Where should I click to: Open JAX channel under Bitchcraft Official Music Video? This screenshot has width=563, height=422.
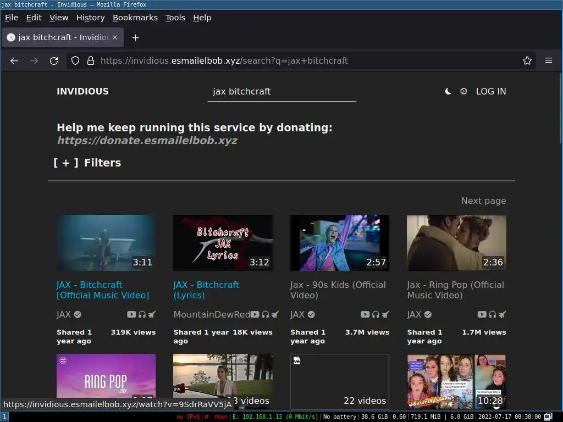tap(69, 314)
